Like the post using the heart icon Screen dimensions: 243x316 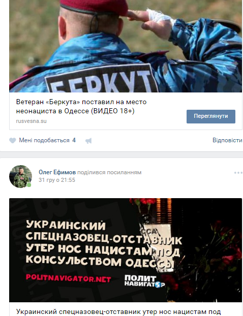tap(13, 140)
